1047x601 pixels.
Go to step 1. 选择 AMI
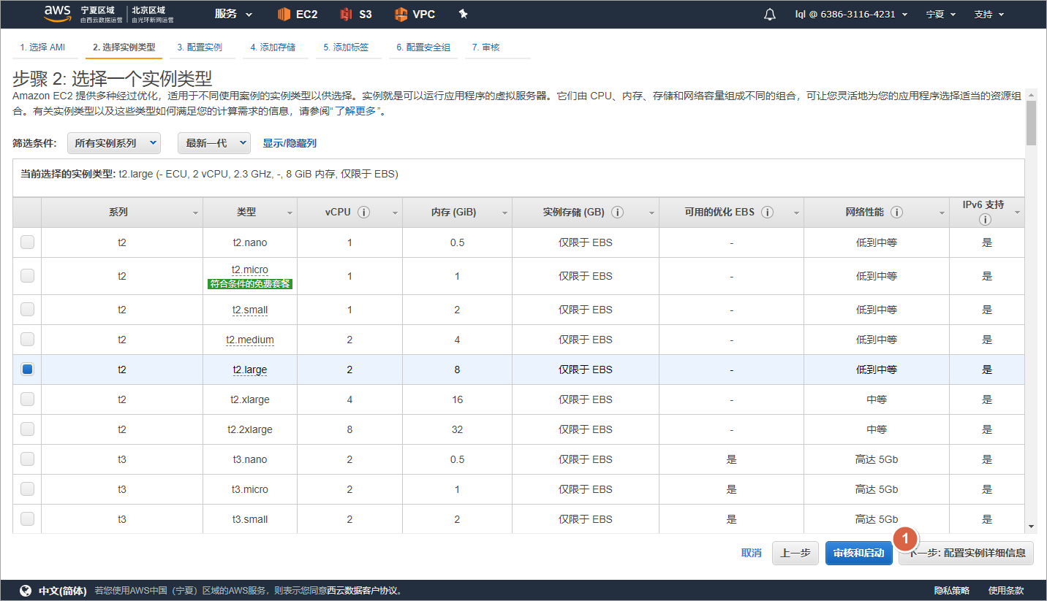click(42, 47)
